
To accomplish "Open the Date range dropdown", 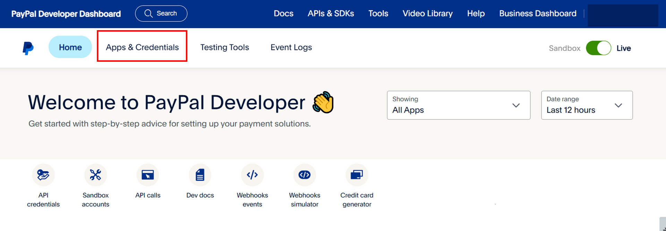I will 587,105.
